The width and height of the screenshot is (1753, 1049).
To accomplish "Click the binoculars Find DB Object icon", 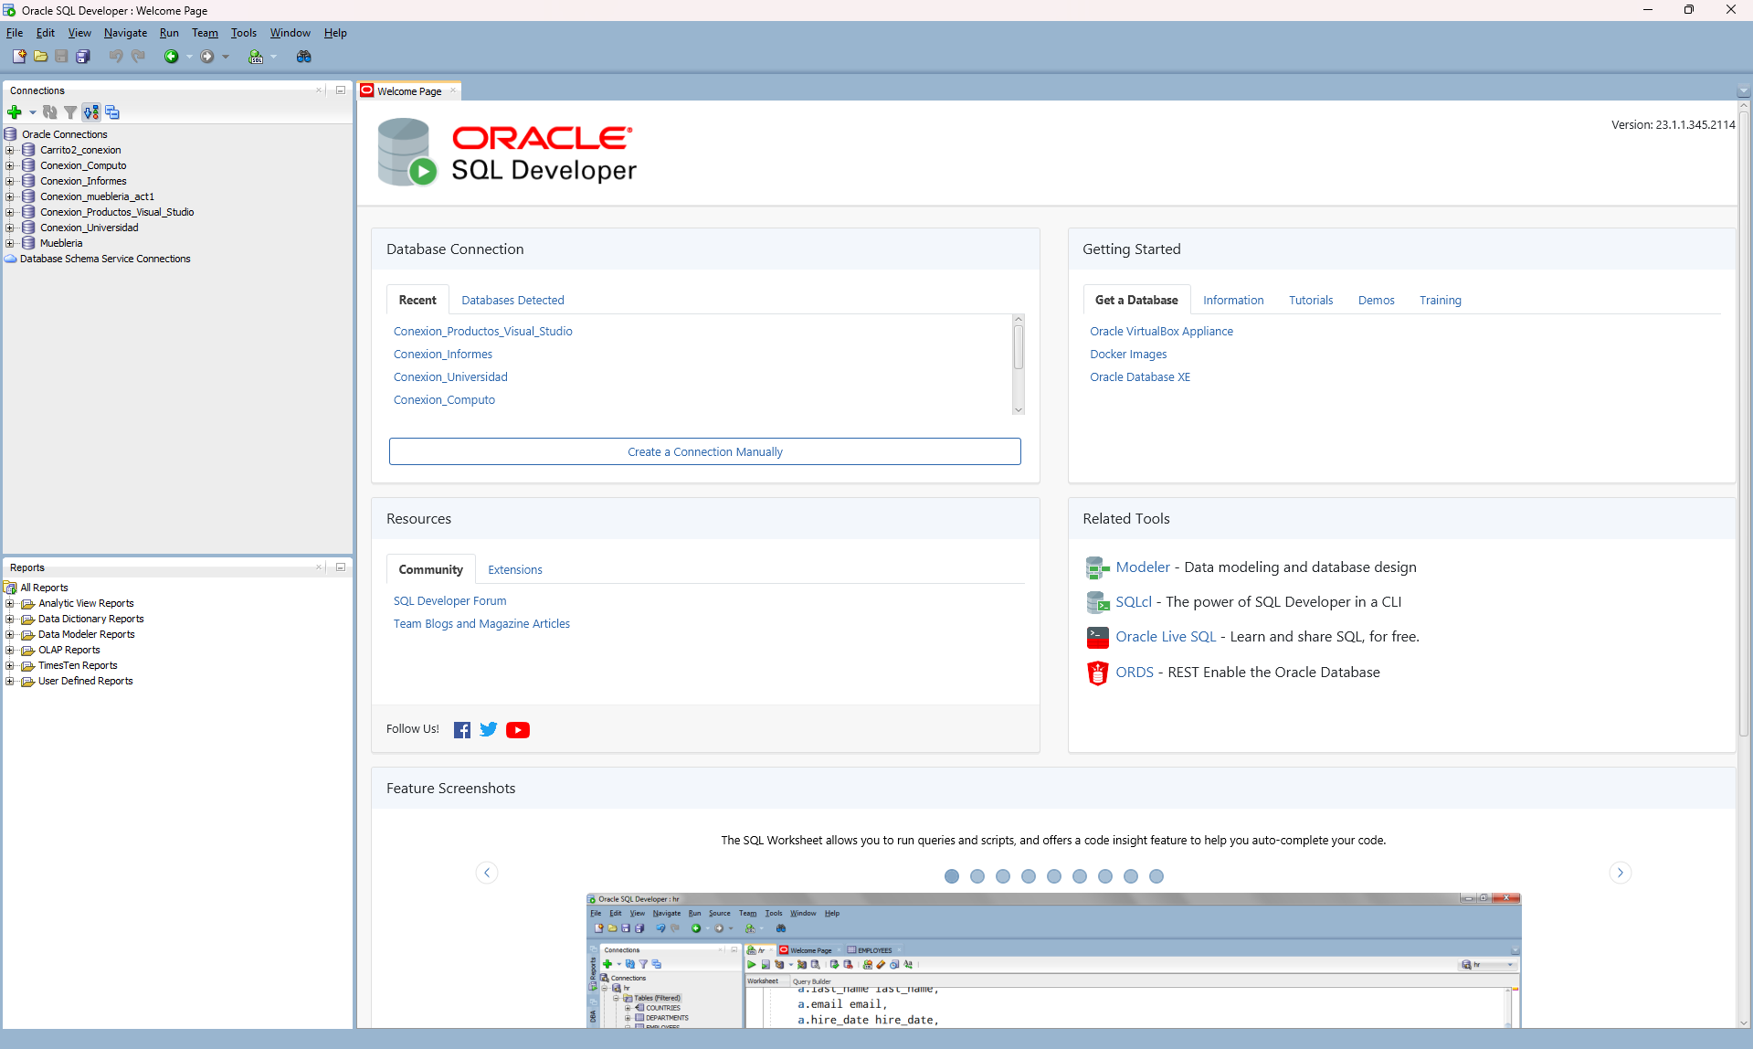I will (304, 57).
